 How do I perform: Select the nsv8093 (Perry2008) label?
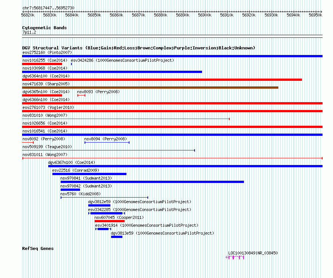(98, 92)
